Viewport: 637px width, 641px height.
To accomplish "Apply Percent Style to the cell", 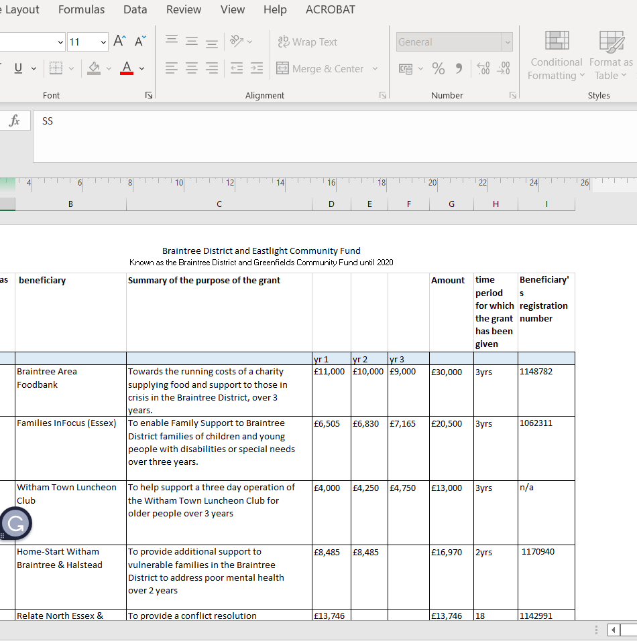I will click(438, 68).
